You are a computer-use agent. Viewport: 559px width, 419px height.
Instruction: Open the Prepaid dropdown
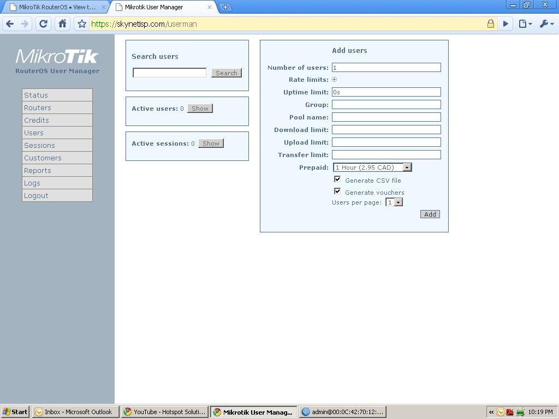(x=372, y=167)
